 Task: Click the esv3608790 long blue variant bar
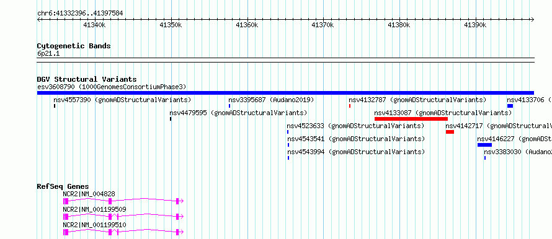(x=285, y=93)
